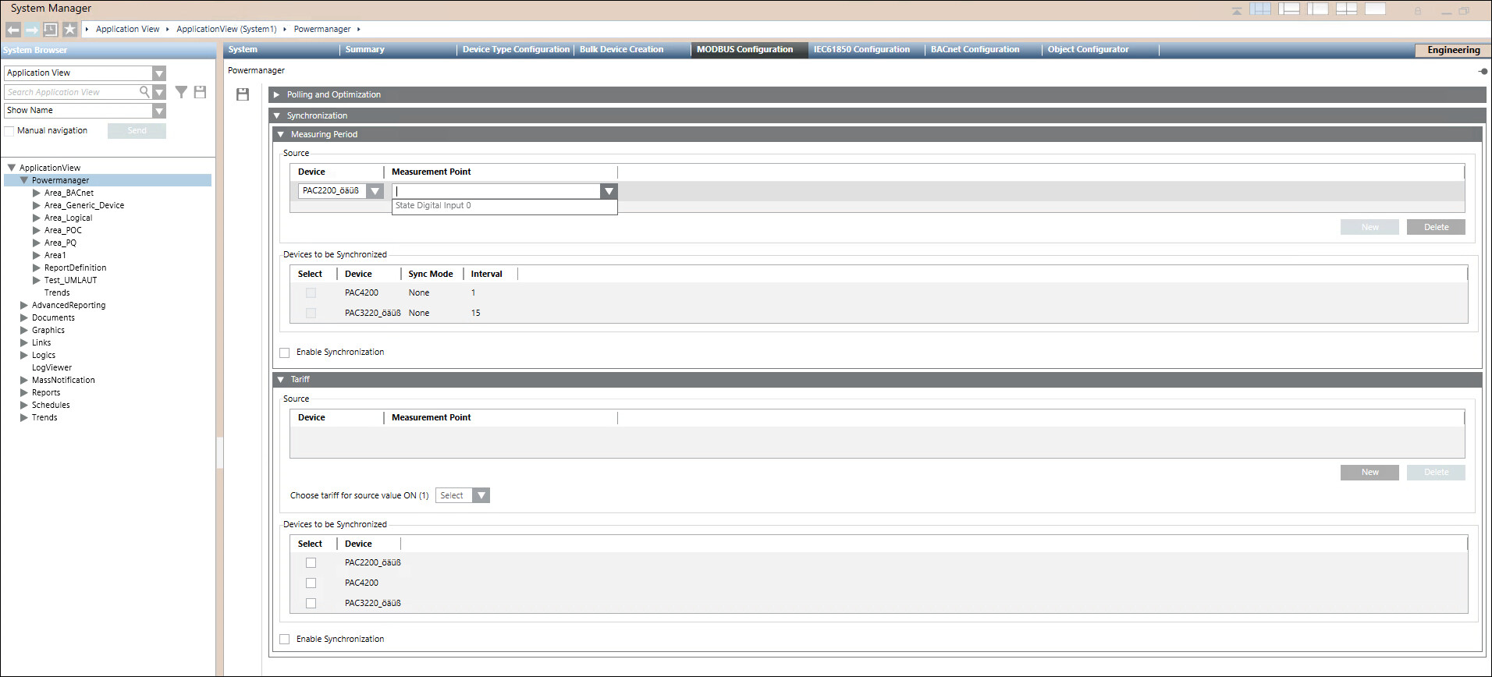Click the filter funnel icon in System Browser
This screenshot has width=1492, height=677.
pos(181,92)
